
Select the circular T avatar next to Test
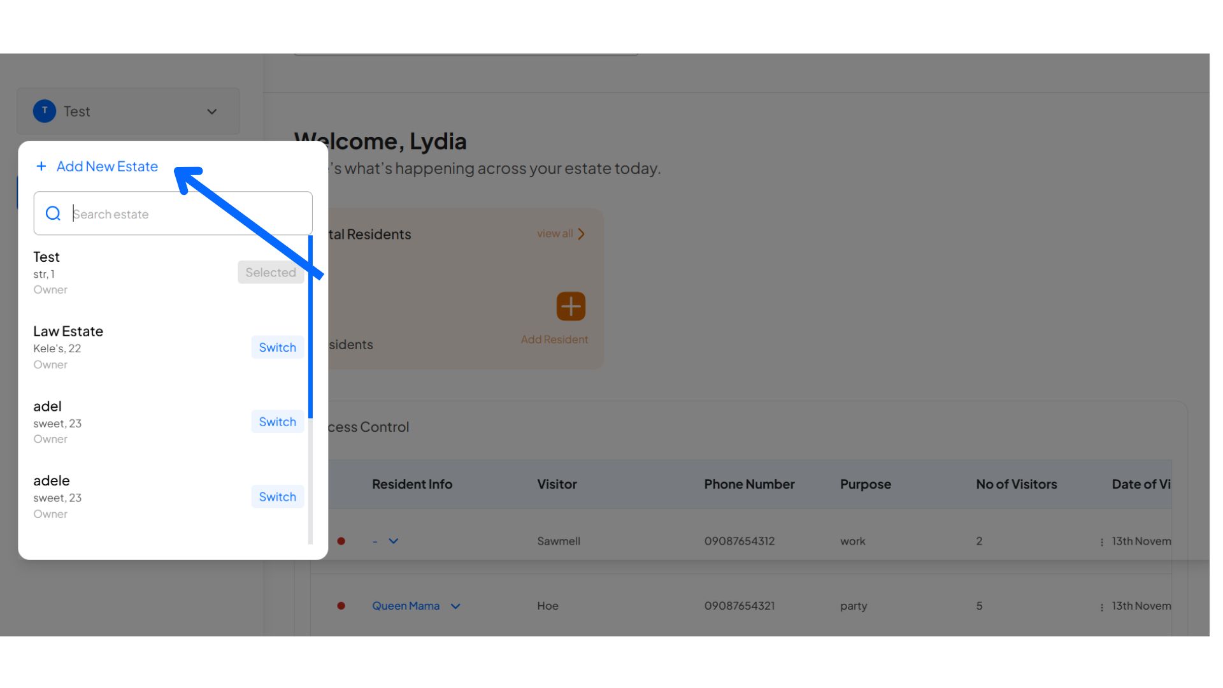pos(43,111)
